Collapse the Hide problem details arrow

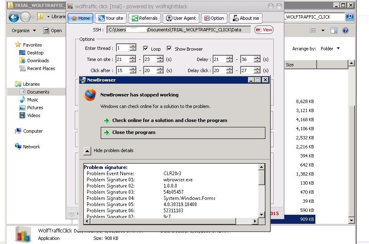87,151
